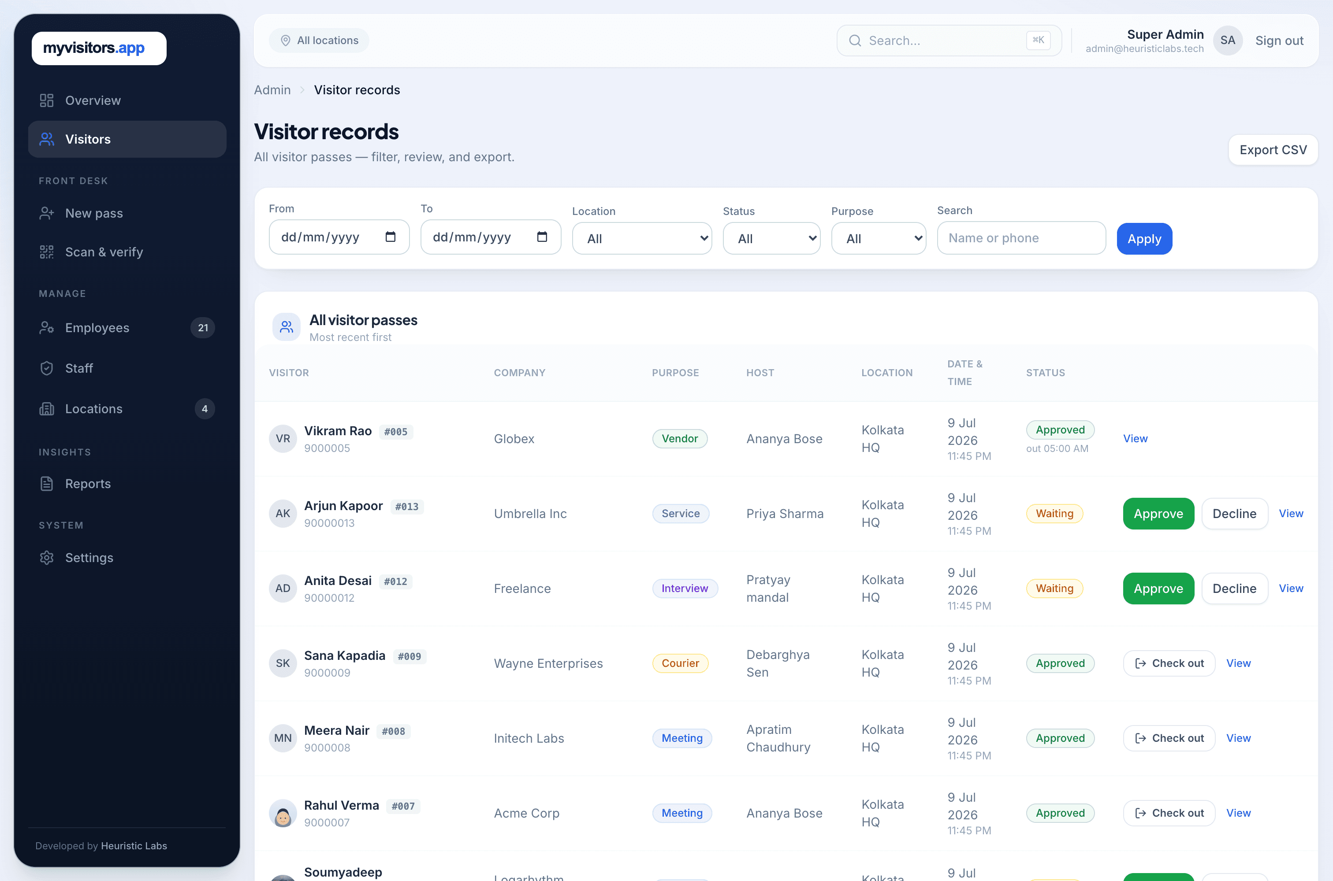The height and width of the screenshot is (881, 1333).
Task: Click the Staff shield icon
Action: pyautogui.click(x=47, y=369)
